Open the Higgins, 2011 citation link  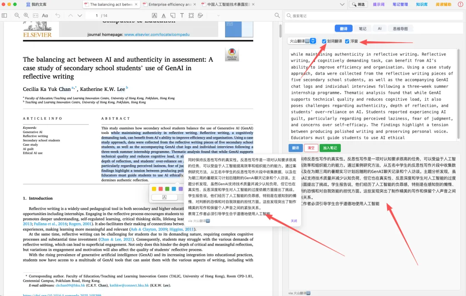pos(181,229)
